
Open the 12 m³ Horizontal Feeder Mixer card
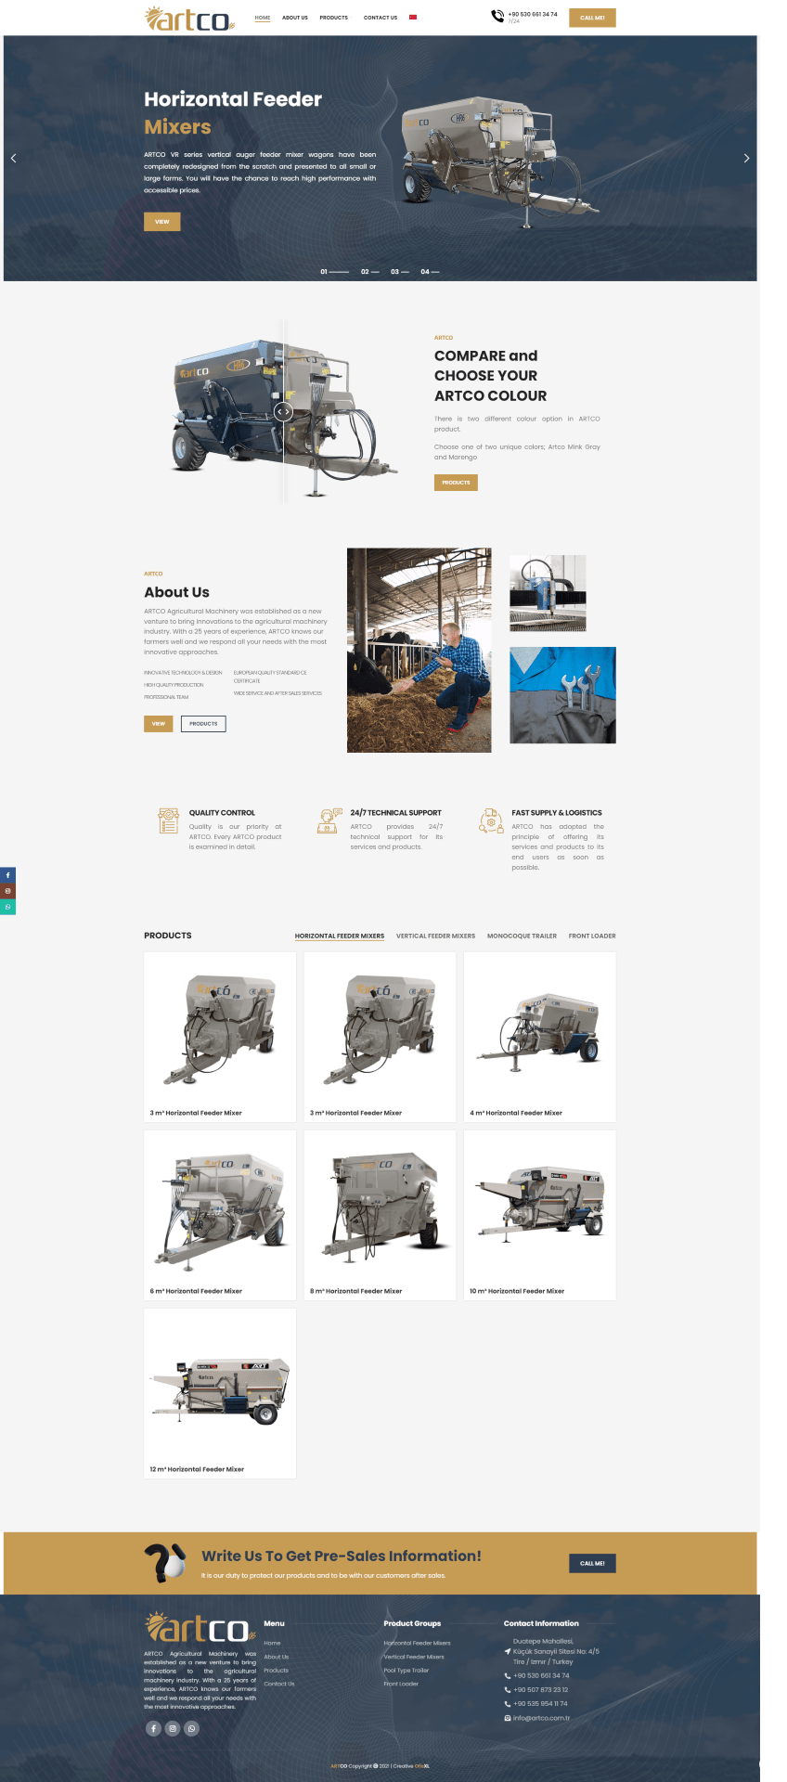pos(220,1392)
